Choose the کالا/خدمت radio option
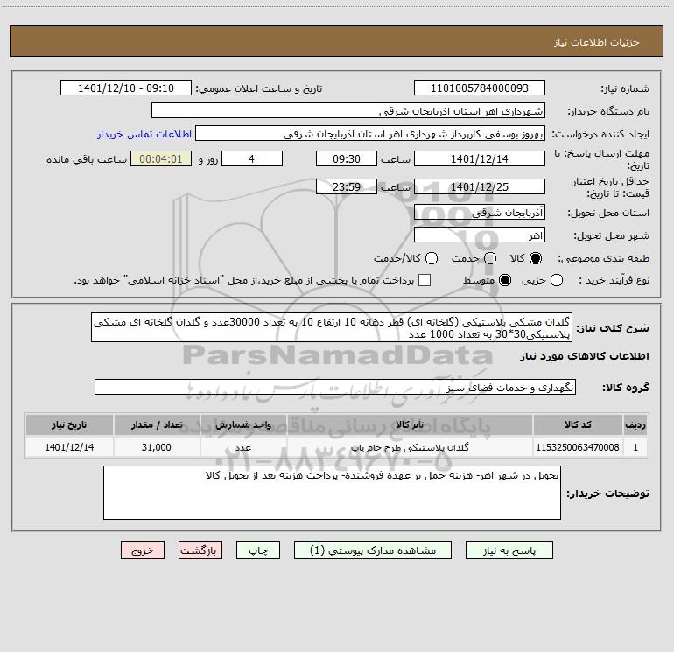Screen dimensions: 674x652 click(432, 258)
